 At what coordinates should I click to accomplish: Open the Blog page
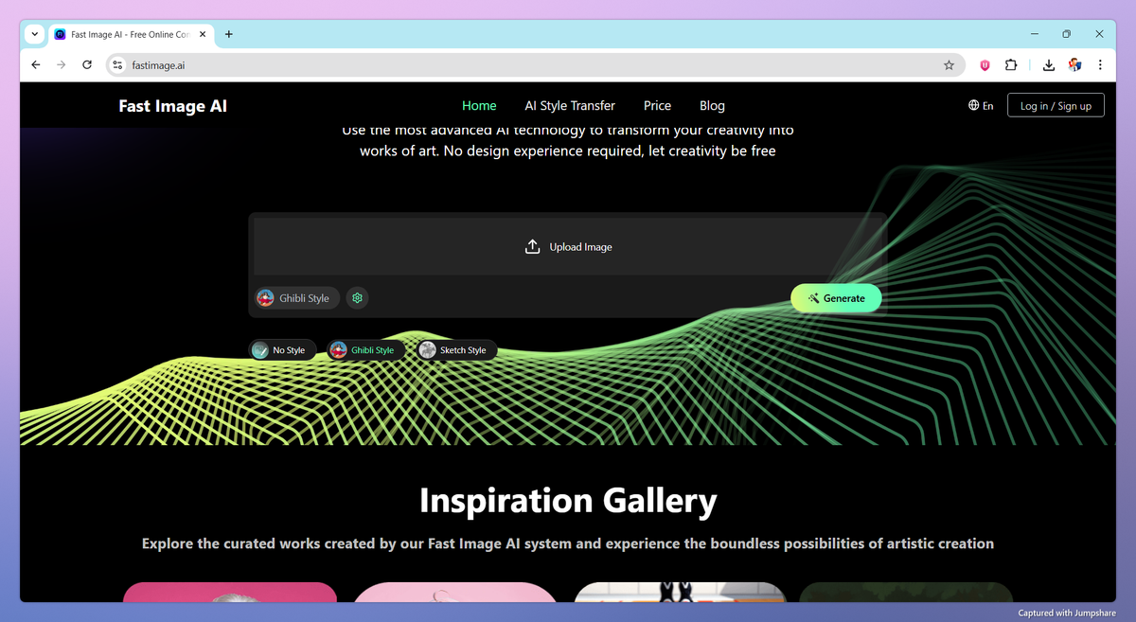coord(712,106)
